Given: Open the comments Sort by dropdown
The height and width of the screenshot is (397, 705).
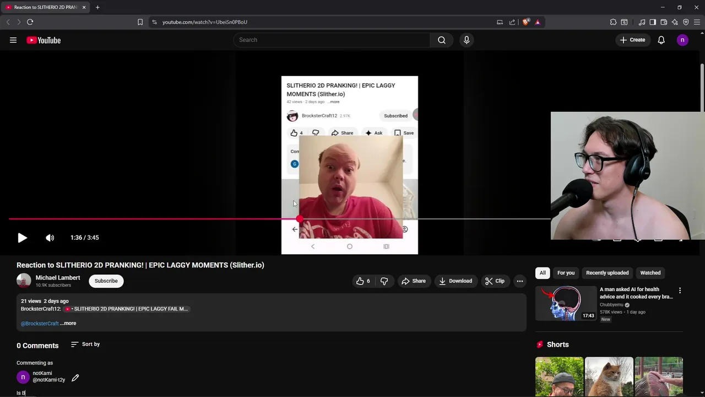Looking at the screenshot, I should (85, 345).
